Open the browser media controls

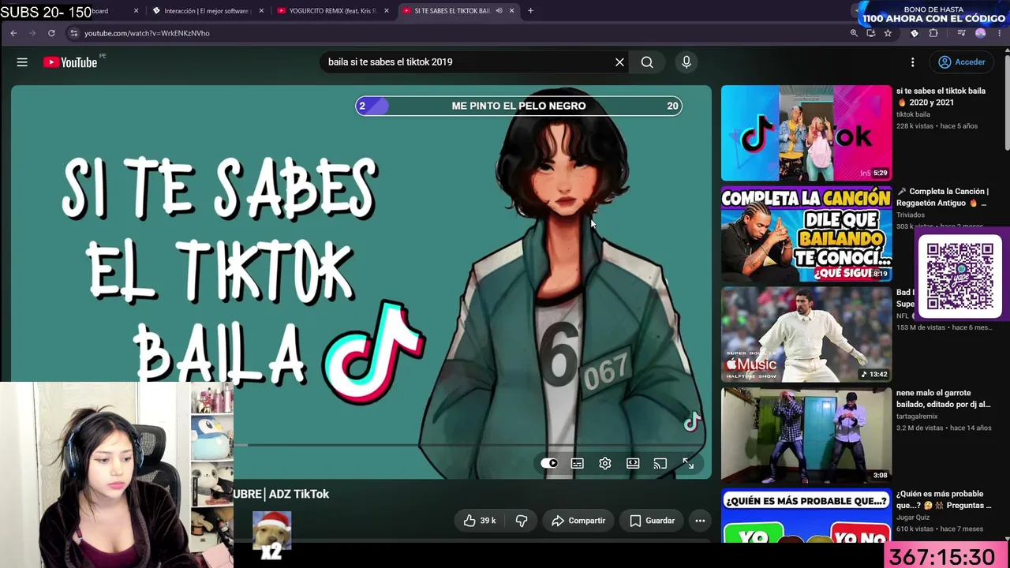961,33
